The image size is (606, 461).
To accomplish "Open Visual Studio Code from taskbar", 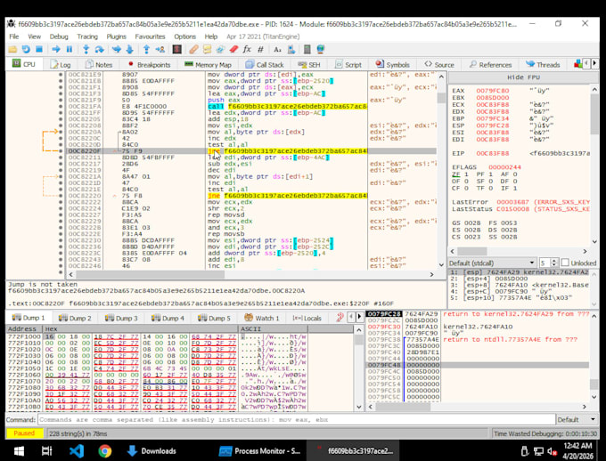I will [x=77, y=450].
